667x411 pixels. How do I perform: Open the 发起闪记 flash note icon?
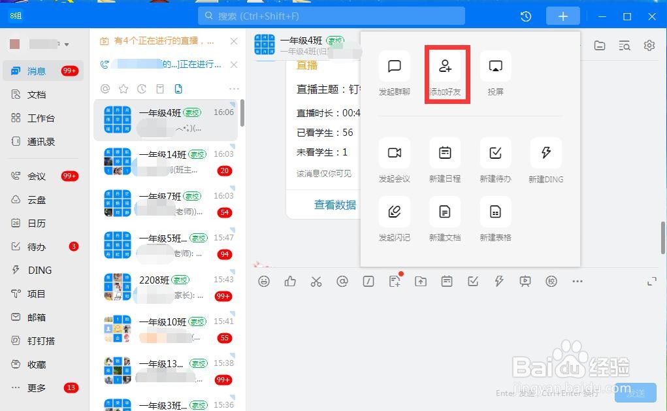[x=395, y=212]
